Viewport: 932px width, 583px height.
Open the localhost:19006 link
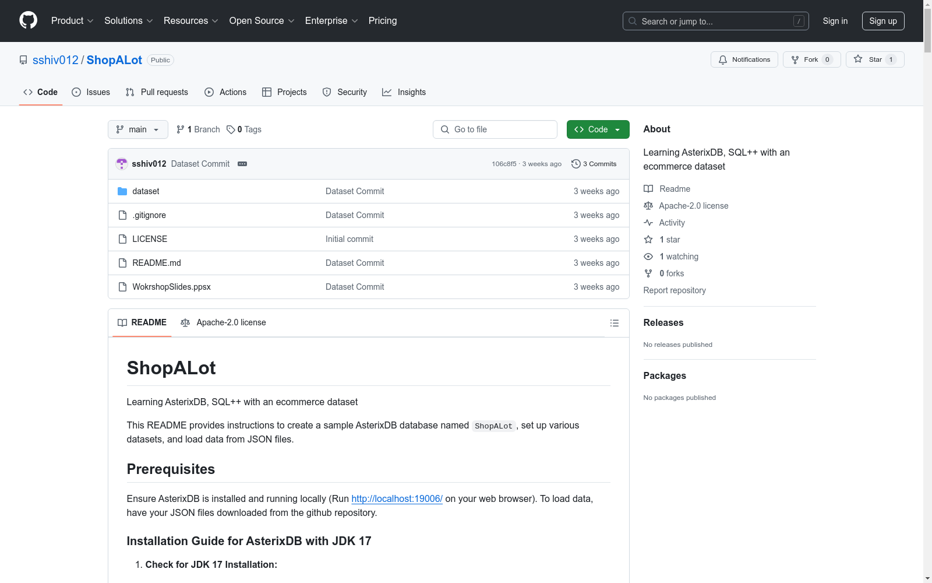397,499
